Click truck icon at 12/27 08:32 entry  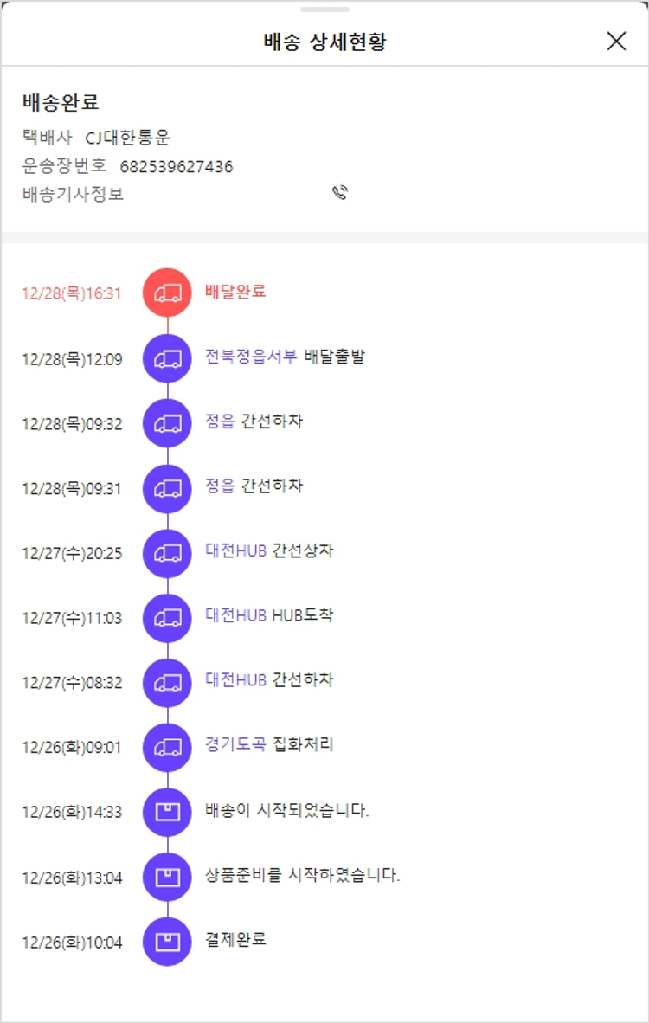point(168,681)
